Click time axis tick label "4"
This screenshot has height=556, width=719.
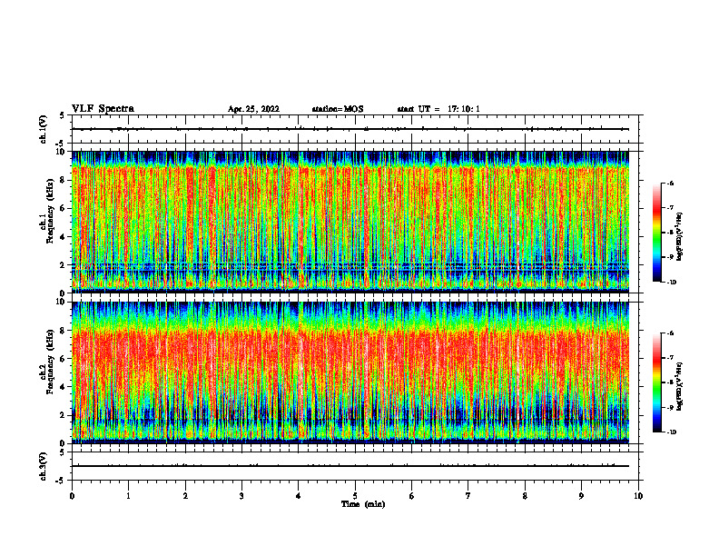[x=299, y=496]
